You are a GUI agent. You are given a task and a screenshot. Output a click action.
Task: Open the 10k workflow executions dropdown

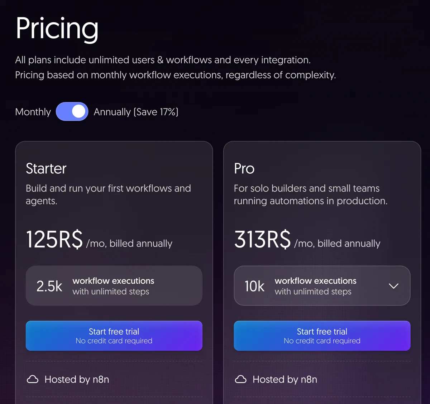click(322, 286)
